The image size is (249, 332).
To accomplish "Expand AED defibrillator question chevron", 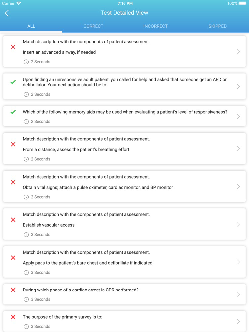I will click(x=238, y=86).
